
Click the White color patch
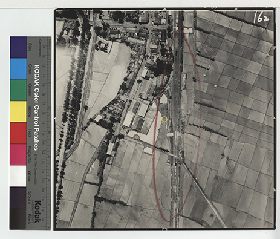18,176
